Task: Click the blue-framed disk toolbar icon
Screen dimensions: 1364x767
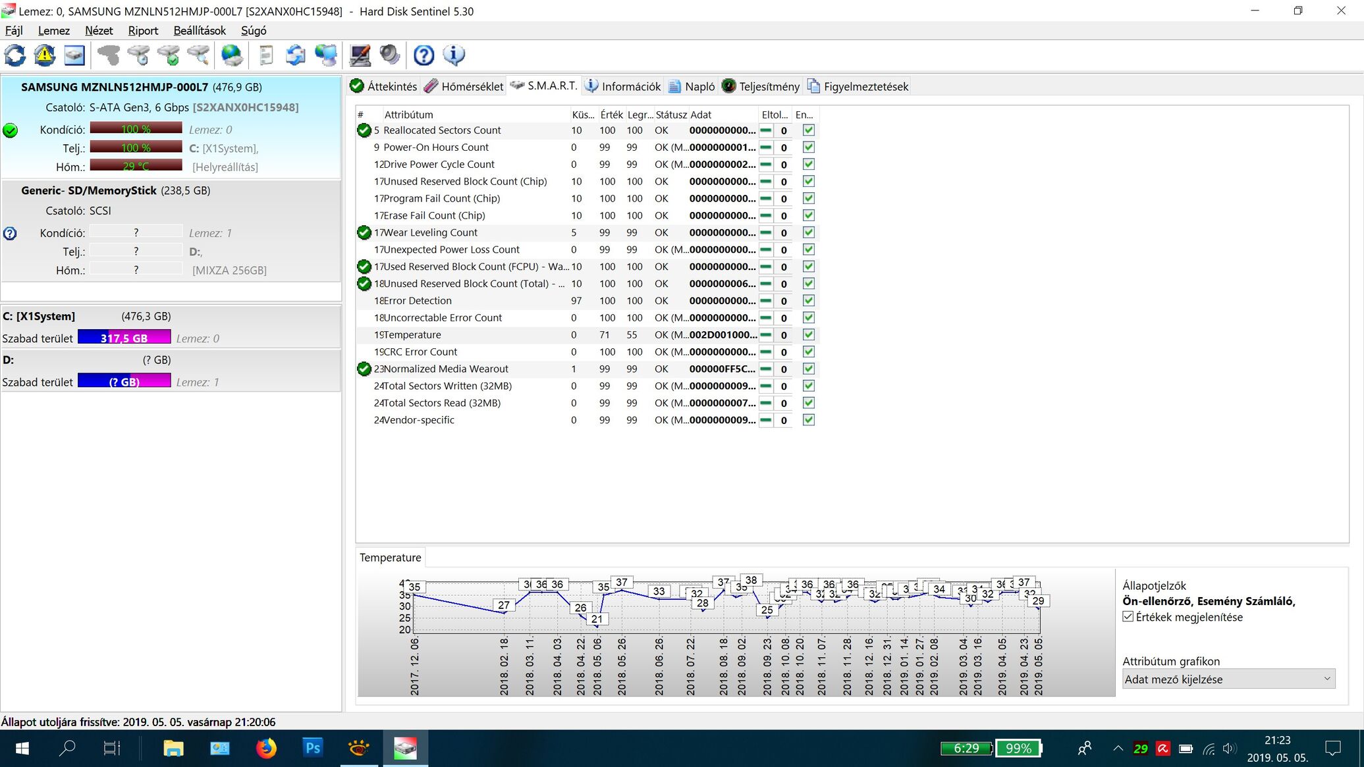Action: coord(74,55)
